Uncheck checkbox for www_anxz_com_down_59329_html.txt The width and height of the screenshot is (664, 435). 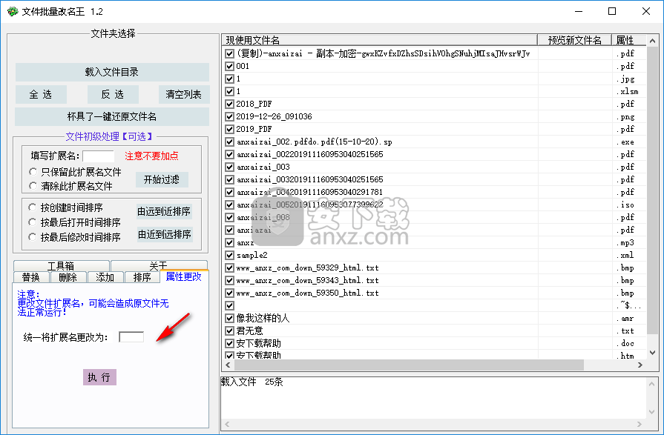[x=229, y=268]
